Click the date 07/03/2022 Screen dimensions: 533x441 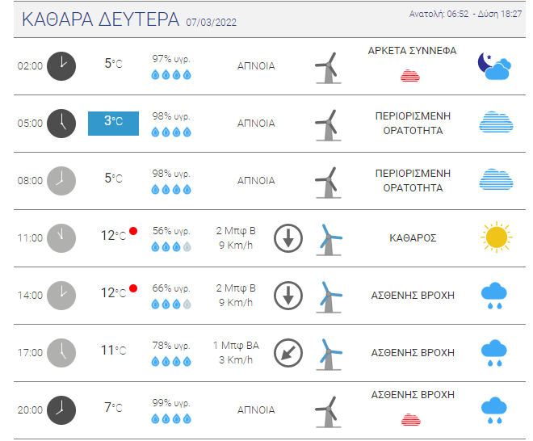211,22
